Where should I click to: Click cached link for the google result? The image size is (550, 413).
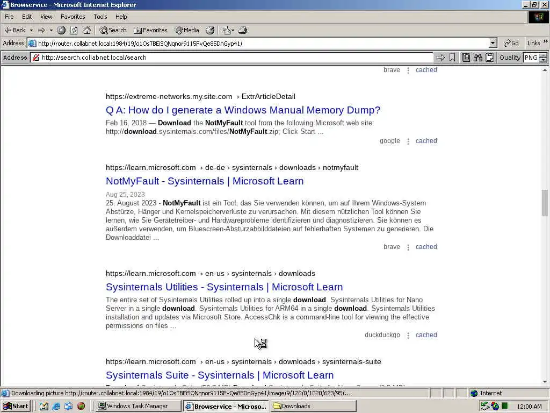[x=426, y=141]
